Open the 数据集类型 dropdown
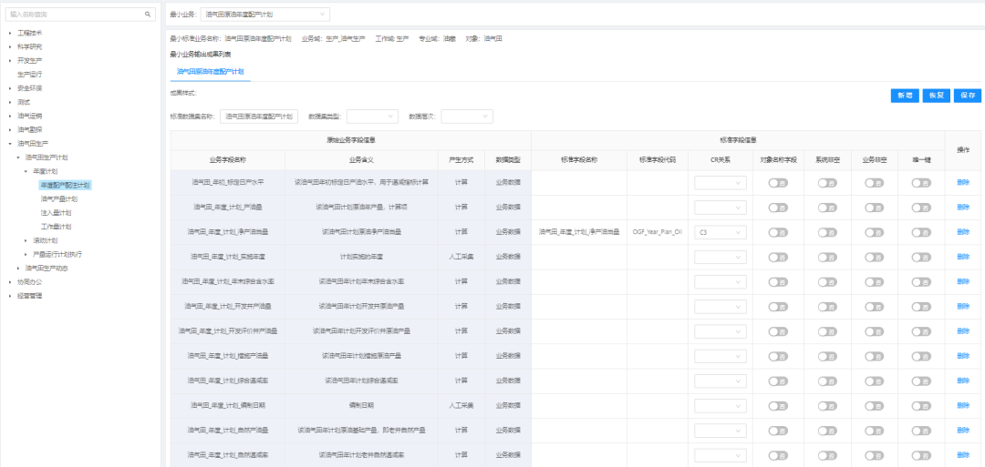The image size is (985, 467). tap(372, 117)
